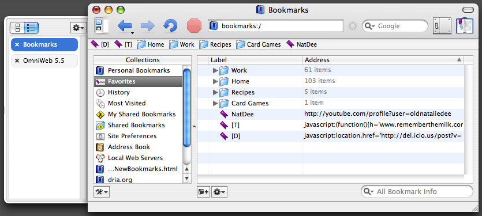Click the light-switch site preferences icon
This screenshot has width=482, height=216.
(x=442, y=26)
